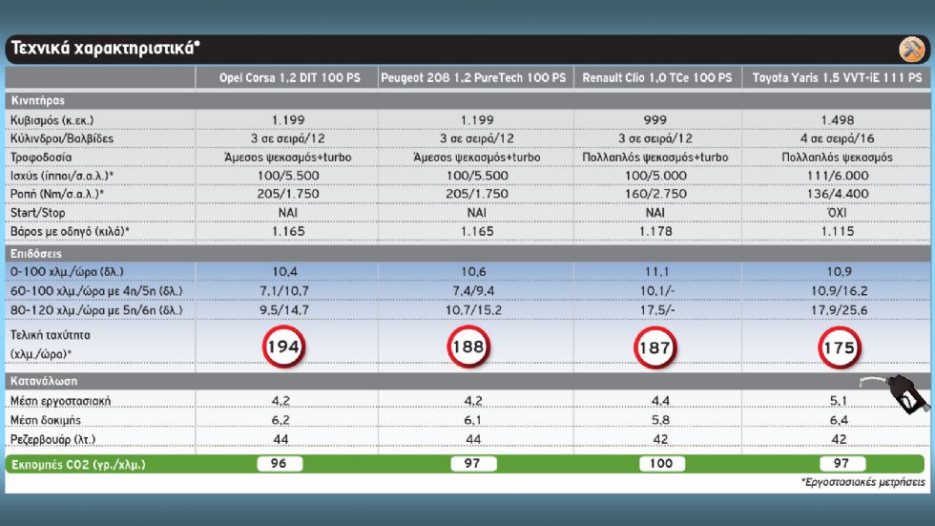Image resolution: width=935 pixels, height=526 pixels.
Task: Click CO2 value 97 for Peugeot 208
Action: (x=473, y=463)
